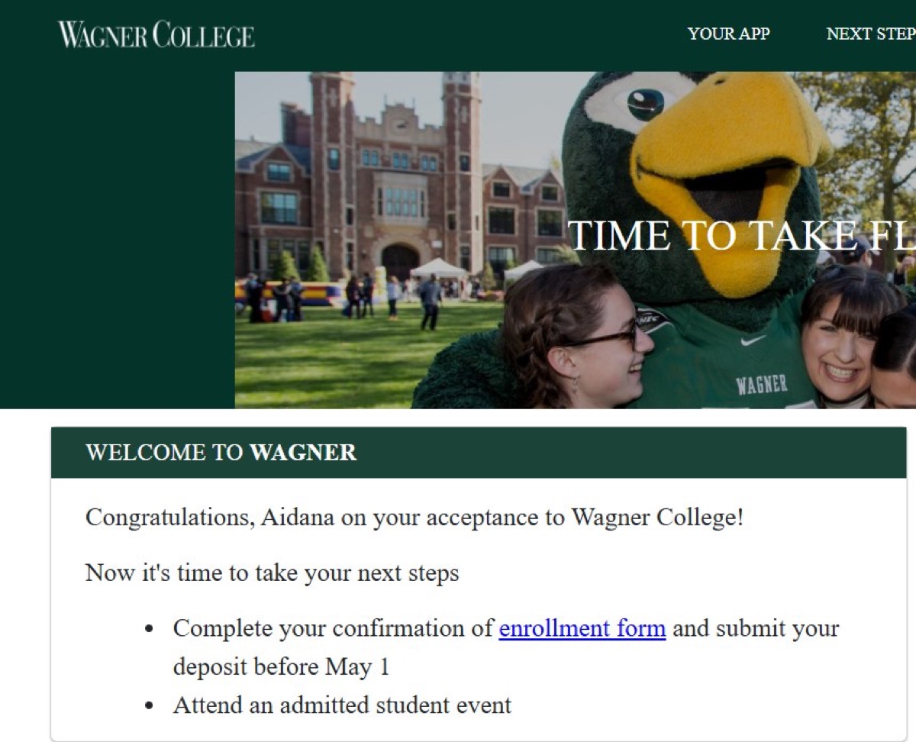
Task: Click 'Now it's time to take your next steps'
Action: [x=273, y=573]
